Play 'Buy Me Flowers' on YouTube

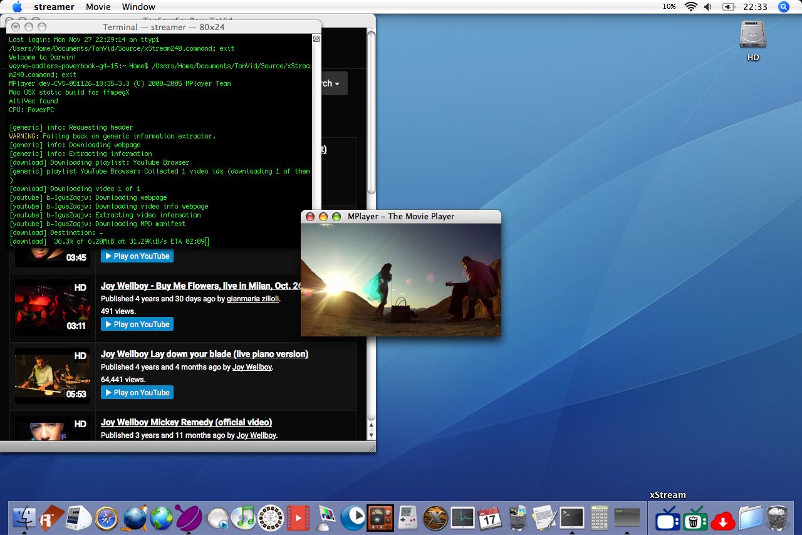[x=137, y=325]
